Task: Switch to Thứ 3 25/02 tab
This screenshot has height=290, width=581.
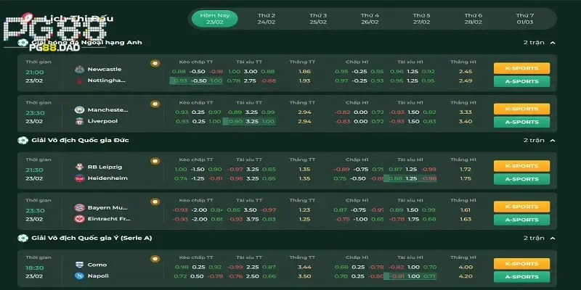Action: pyautogui.click(x=318, y=19)
